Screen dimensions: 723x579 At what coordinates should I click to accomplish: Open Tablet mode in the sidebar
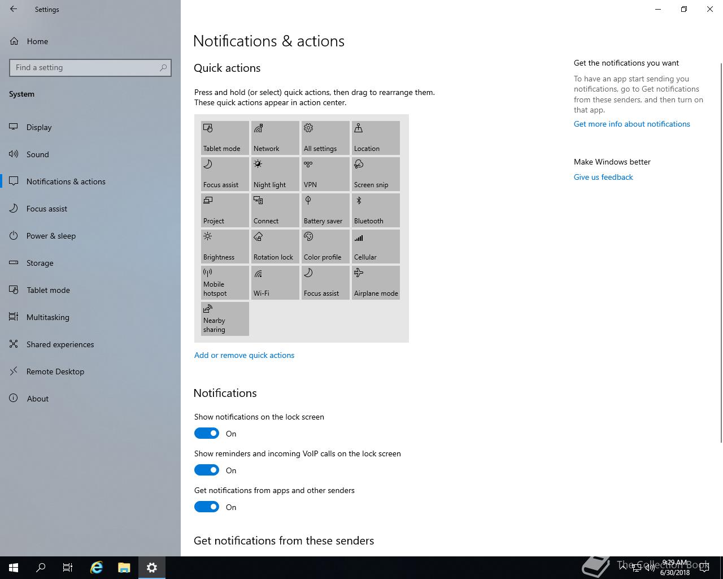pos(90,290)
